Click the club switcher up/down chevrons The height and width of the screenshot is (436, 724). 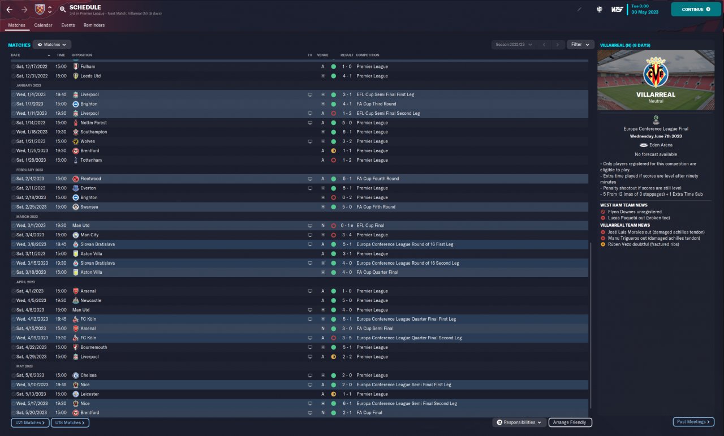tap(50, 10)
